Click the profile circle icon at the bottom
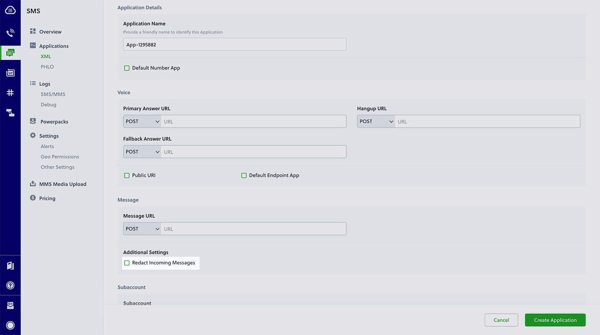This screenshot has width=600, height=335. click(10, 325)
